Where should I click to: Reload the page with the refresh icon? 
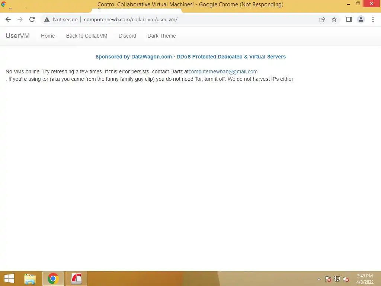32,19
